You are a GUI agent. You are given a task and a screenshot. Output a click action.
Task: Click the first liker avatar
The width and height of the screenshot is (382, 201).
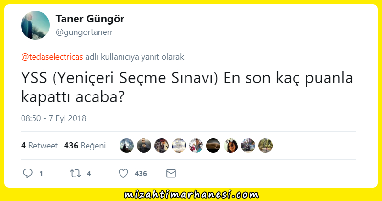(x=127, y=146)
